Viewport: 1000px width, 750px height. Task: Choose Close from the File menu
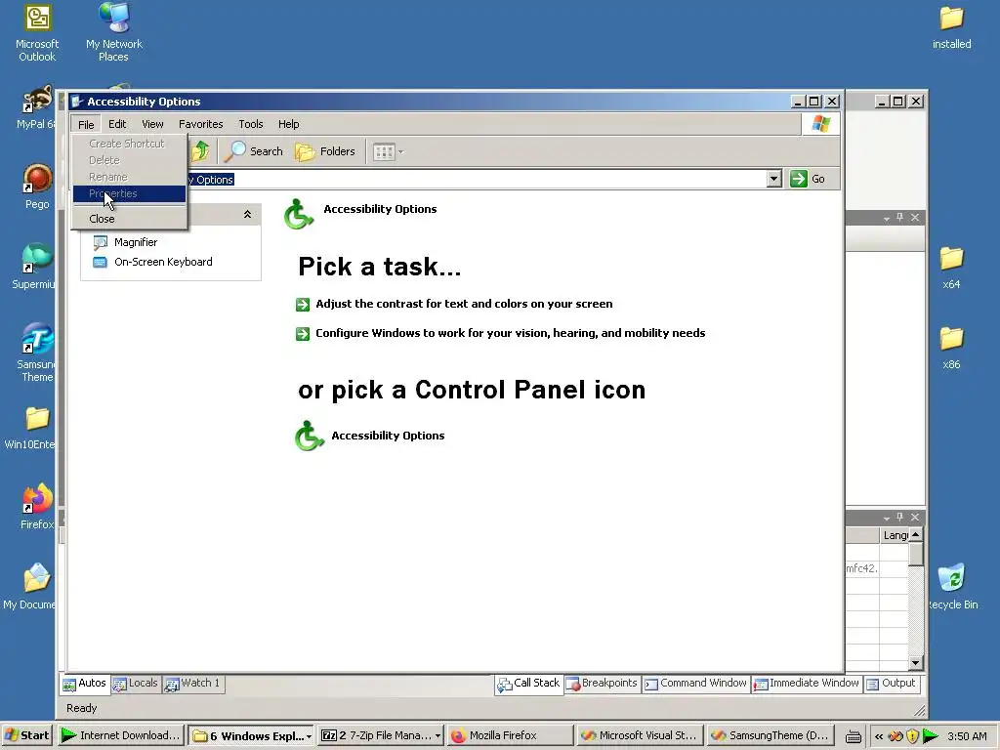[130, 219]
